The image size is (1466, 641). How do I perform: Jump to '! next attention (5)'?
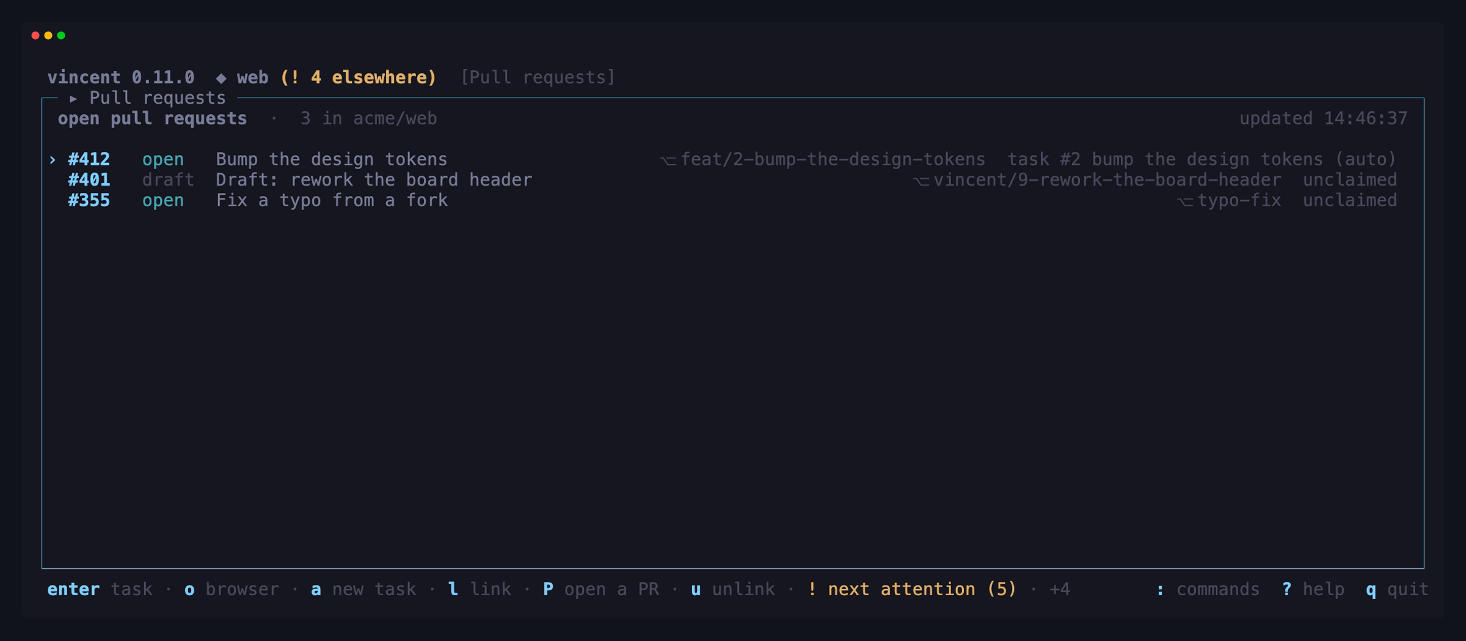tap(912, 590)
